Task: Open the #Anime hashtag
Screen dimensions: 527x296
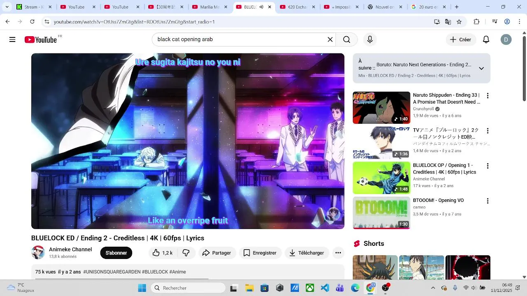Action: [177, 272]
